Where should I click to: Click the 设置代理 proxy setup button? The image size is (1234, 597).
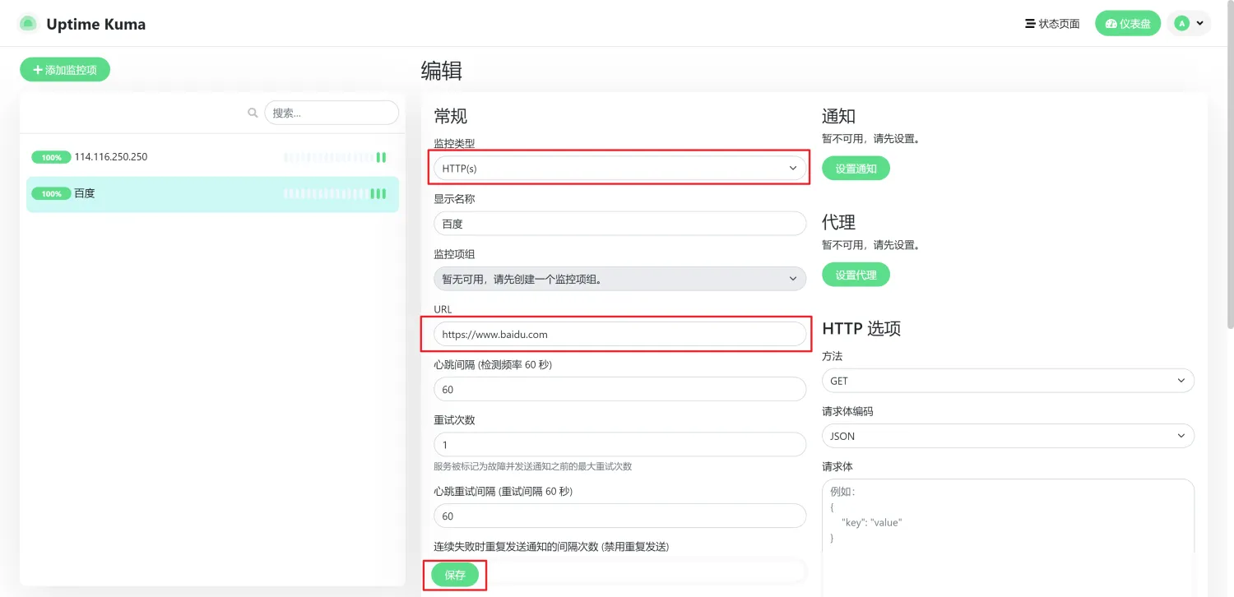[856, 275]
